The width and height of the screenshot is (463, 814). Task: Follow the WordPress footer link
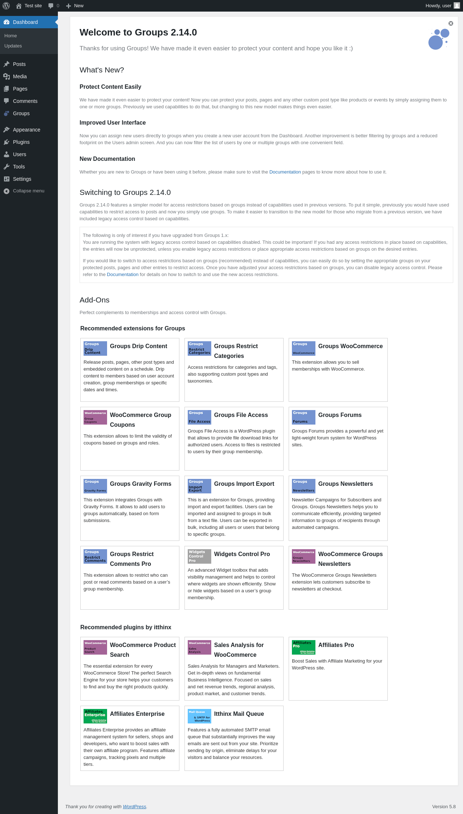tap(134, 806)
